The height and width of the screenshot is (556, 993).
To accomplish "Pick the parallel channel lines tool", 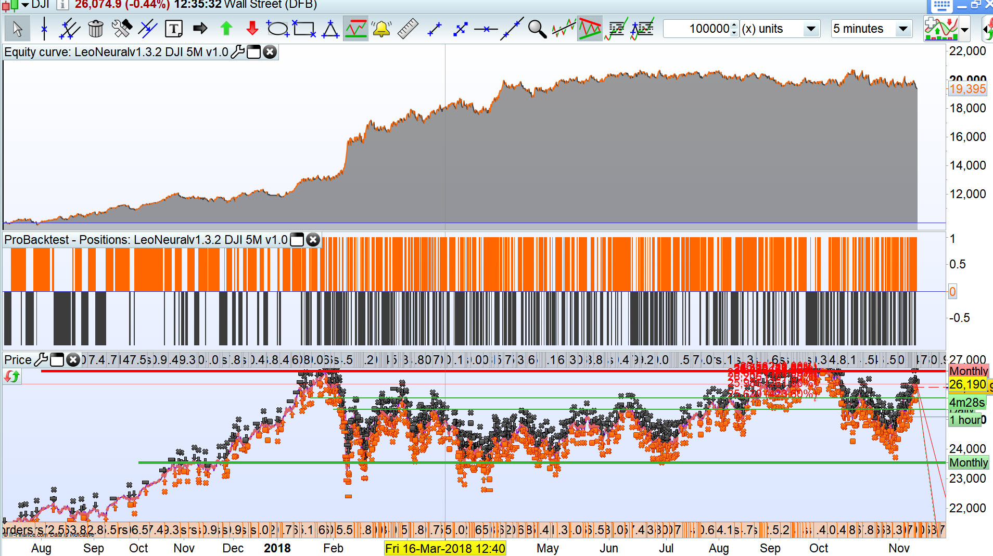I will 69,29.
